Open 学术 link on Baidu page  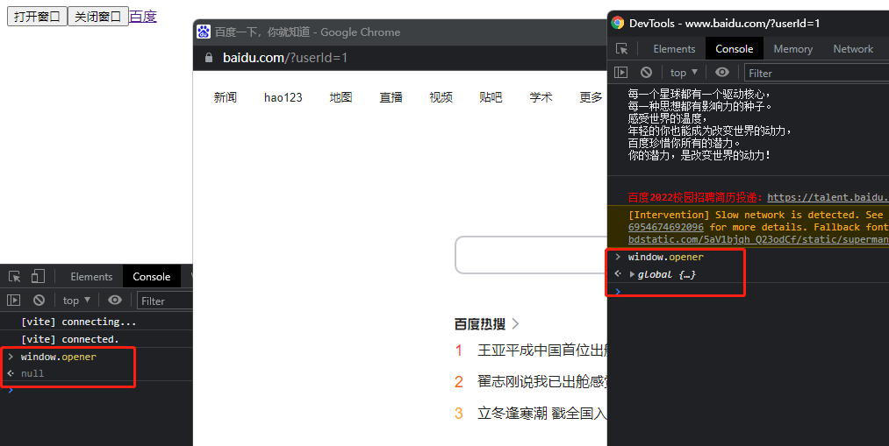click(541, 97)
